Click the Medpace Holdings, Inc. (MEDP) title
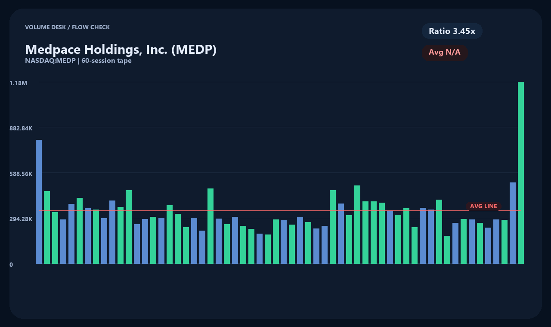This screenshot has height=327, width=551. click(121, 49)
